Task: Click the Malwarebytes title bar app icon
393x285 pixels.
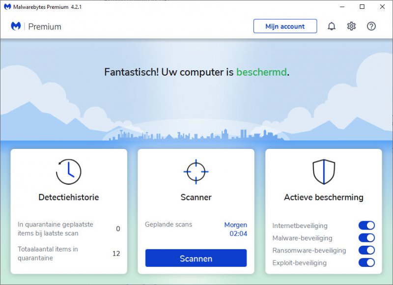Action: pyautogui.click(x=7, y=7)
